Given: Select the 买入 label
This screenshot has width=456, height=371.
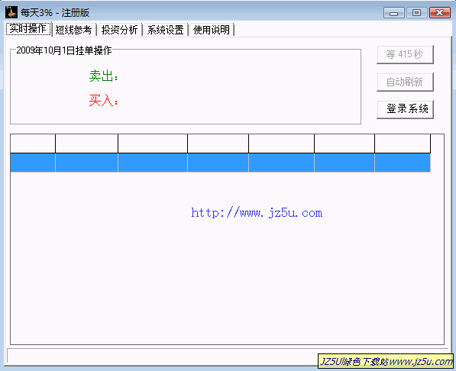Looking at the screenshot, I should [x=104, y=101].
